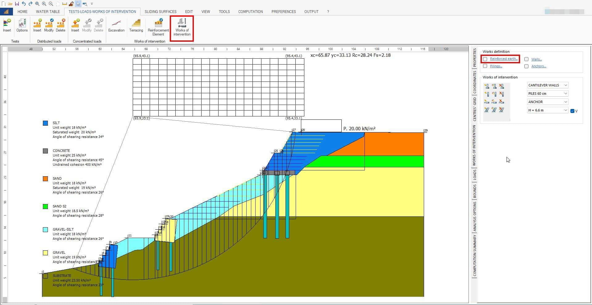Image resolution: width=592 pixels, height=305 pixels.
Task: Uncheck the V checkbox next to H = 6.6 m
Action: click(x=573, y=111)
